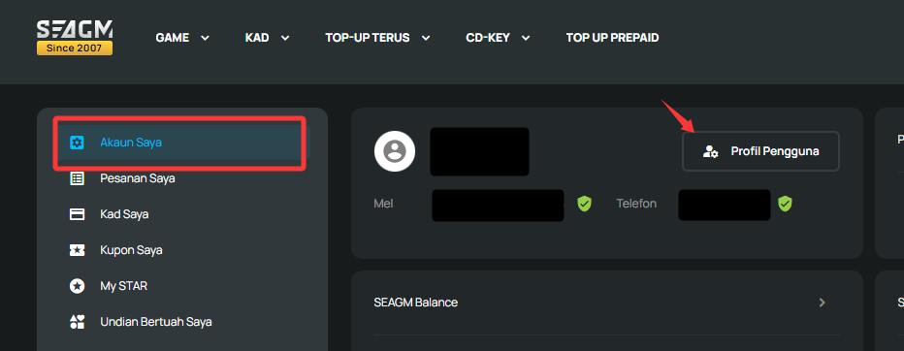The width and height of the screenshot is (904, 351).
Task: Open SEAGM Balance row chevron
Action: [823, 303]
